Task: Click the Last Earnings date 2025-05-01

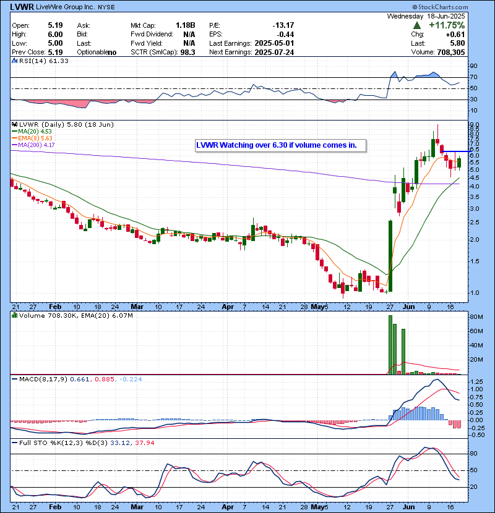Action: pos(274,43)
